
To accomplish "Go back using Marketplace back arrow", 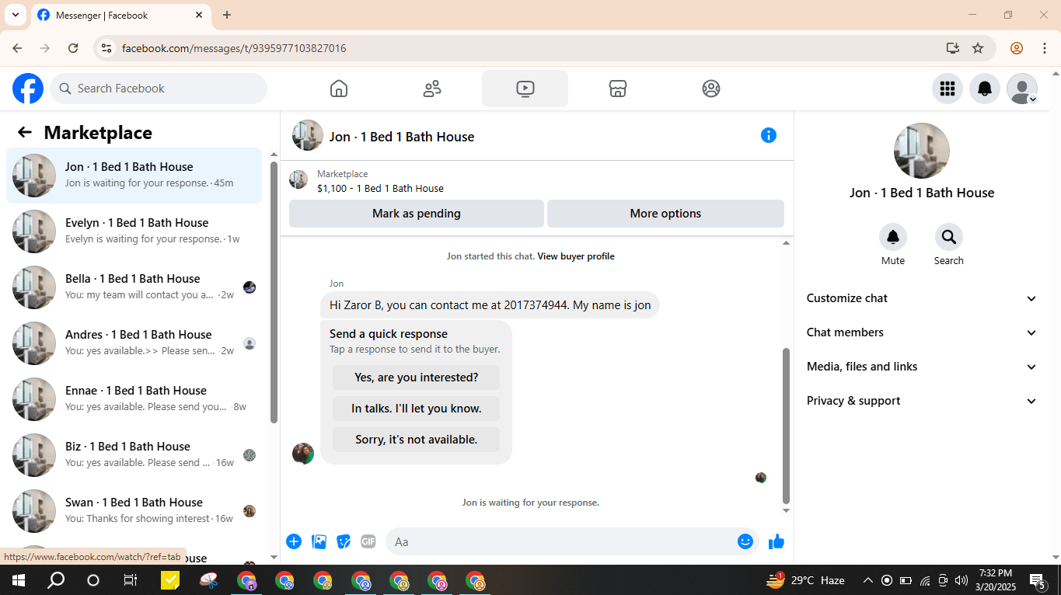I will click(25, 133).
